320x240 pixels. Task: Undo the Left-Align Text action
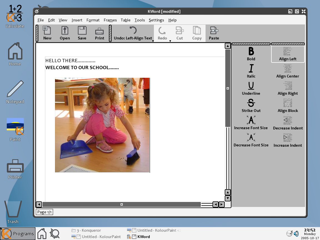click(x=133, y=33)
